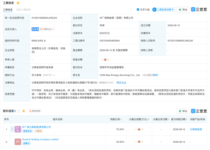Click the info icon beside 股东信息 heading

click(x=18, y=111)
